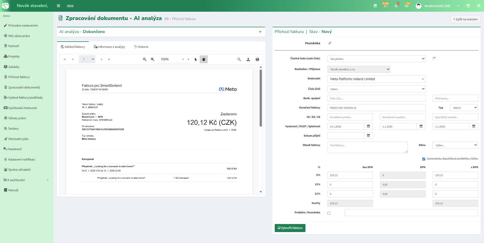
Task: Activate the hand pan tool
Action: point(204,59)
